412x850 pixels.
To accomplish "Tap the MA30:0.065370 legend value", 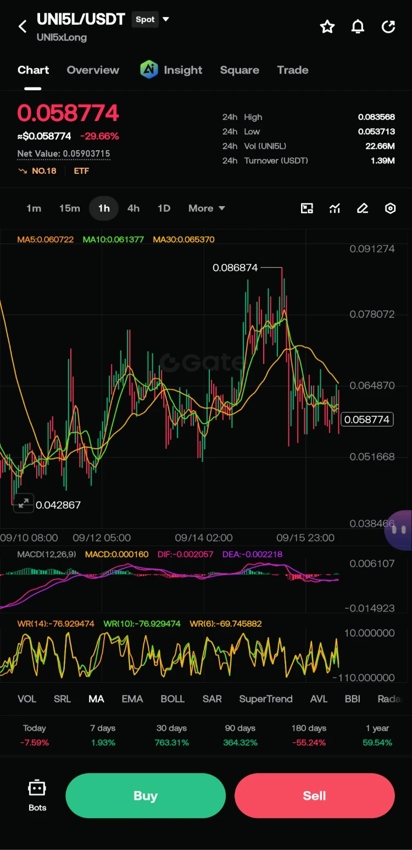I will pyautogui.click(x=183, y=240).
